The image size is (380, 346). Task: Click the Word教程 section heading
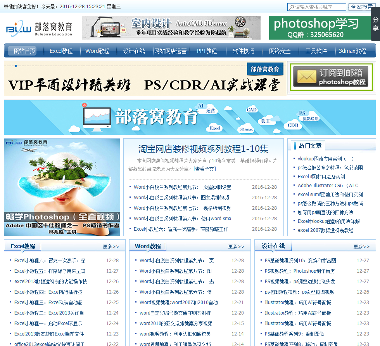point(148,246)
